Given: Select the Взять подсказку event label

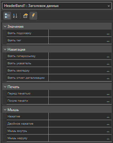Looking at the screenshot, I should (20, 33).
